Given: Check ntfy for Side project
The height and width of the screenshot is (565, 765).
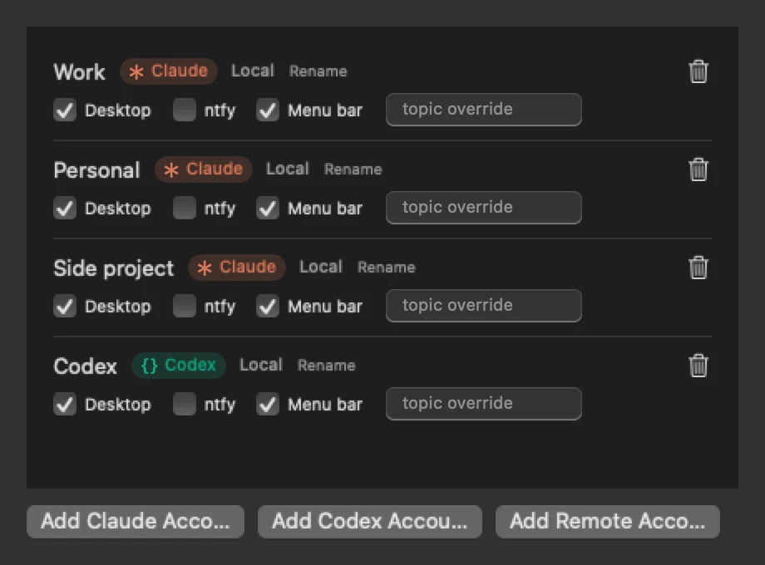Looking at the screenshot, I should click(185, 306).
